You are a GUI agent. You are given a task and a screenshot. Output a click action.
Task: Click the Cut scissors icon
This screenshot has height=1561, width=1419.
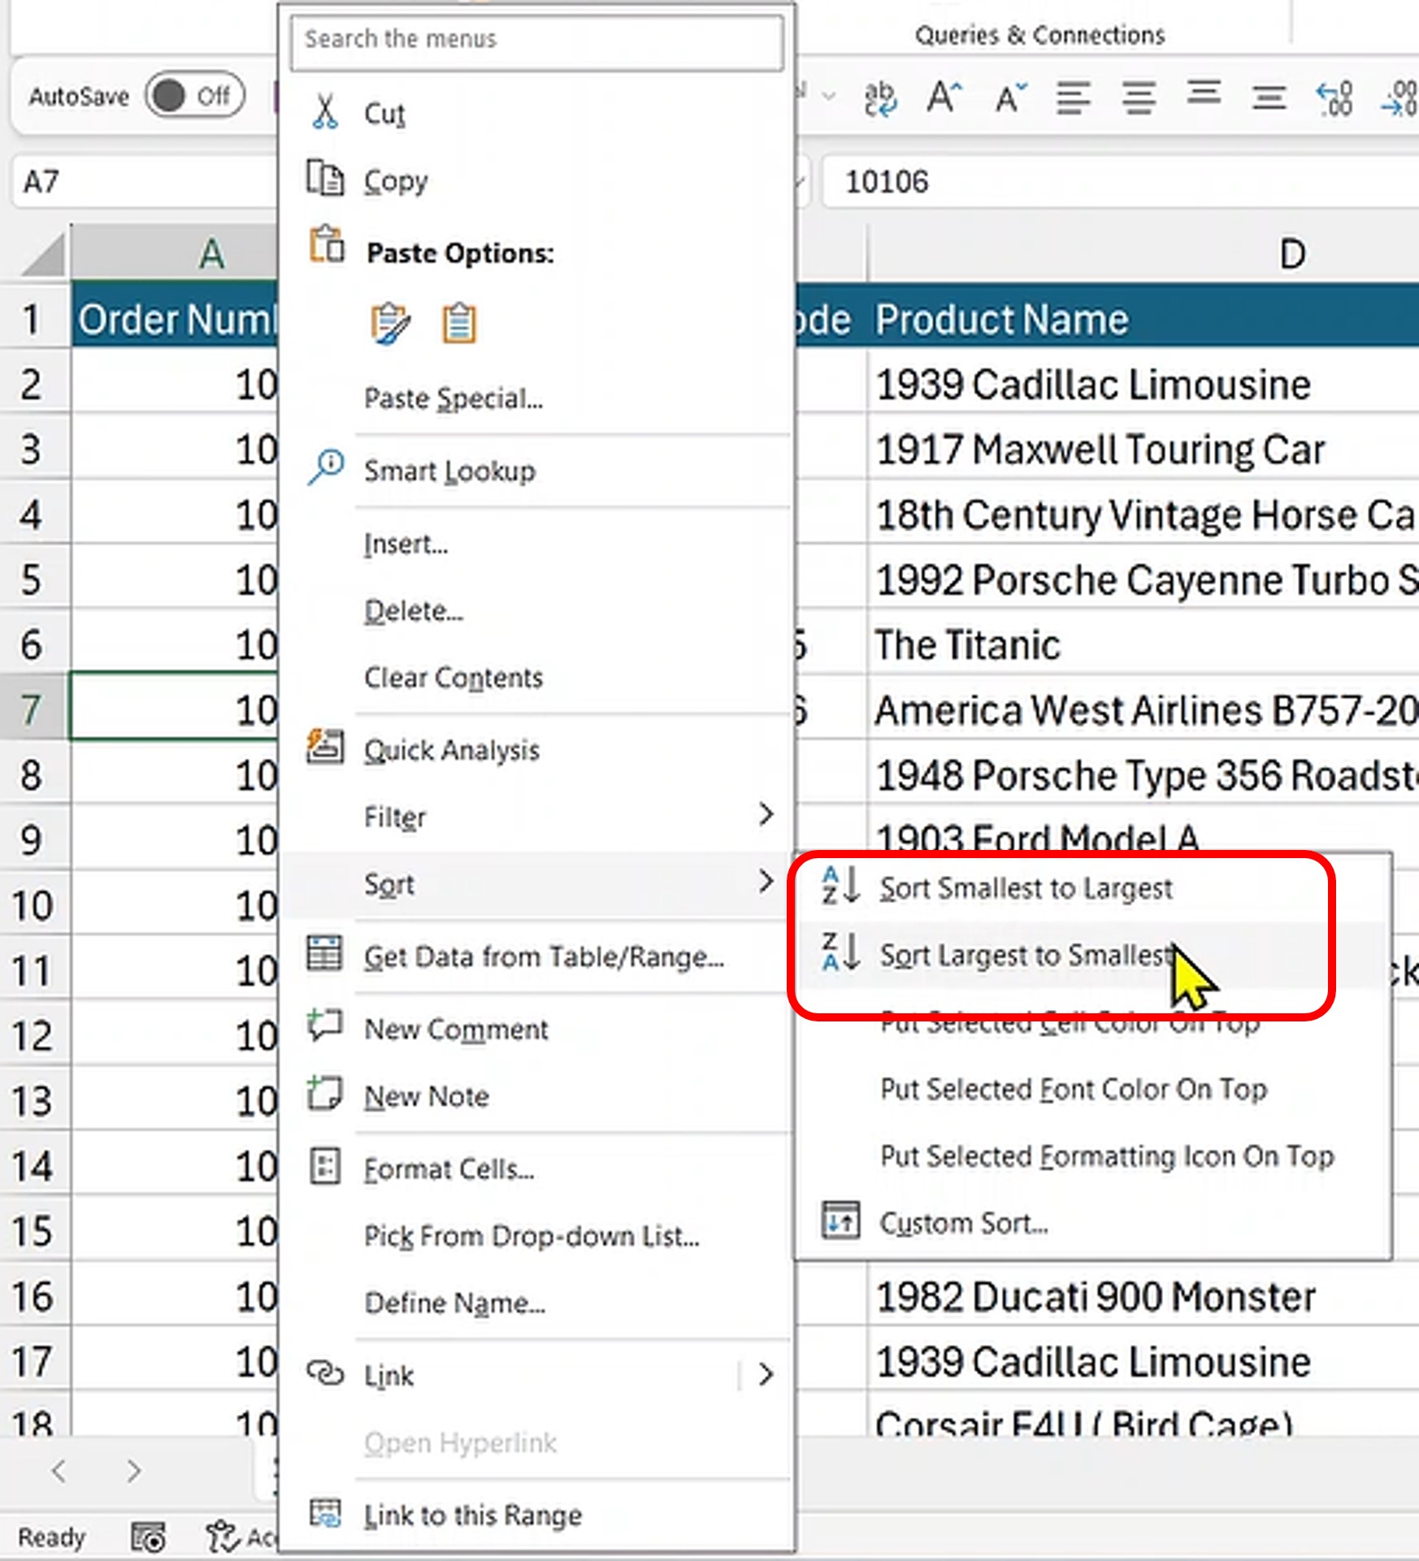[325, 112]
